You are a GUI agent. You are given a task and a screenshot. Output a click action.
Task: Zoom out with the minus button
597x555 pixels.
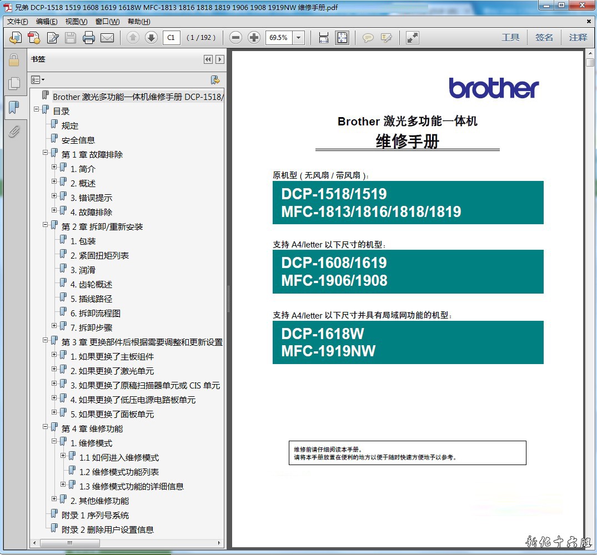(x=236, y=38)
